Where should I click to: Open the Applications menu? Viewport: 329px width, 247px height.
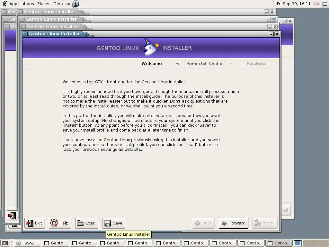pyautogui.click(x=22, y=4)
